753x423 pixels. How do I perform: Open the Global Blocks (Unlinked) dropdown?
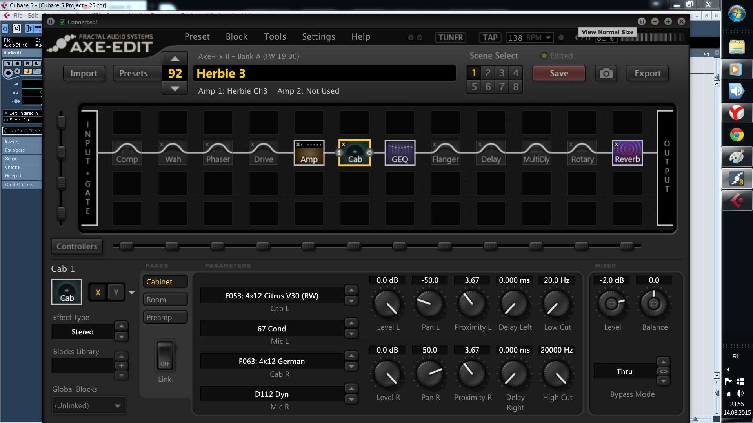click(x=89, y=405)
